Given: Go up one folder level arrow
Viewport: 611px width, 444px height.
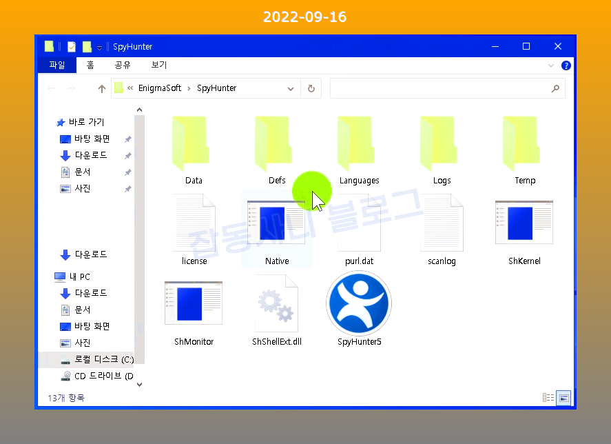Looking at the screenshot, I should 102,88.
